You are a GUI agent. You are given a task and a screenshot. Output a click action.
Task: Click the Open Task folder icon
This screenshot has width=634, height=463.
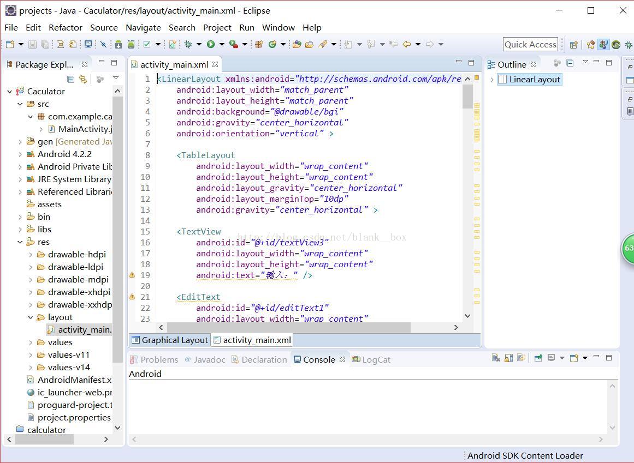tap(309, 44)
